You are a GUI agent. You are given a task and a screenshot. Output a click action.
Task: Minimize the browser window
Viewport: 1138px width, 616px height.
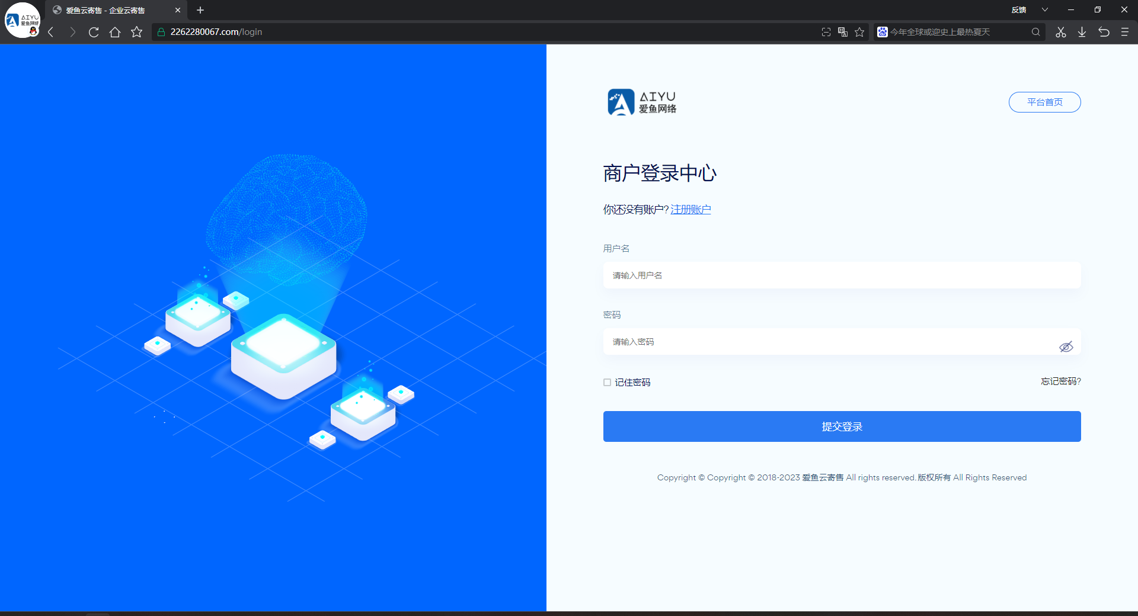coord(1071,9)
